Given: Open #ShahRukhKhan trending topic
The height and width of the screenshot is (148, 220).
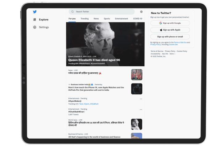Looking at the screenshot, I should [x=77, y=112].
